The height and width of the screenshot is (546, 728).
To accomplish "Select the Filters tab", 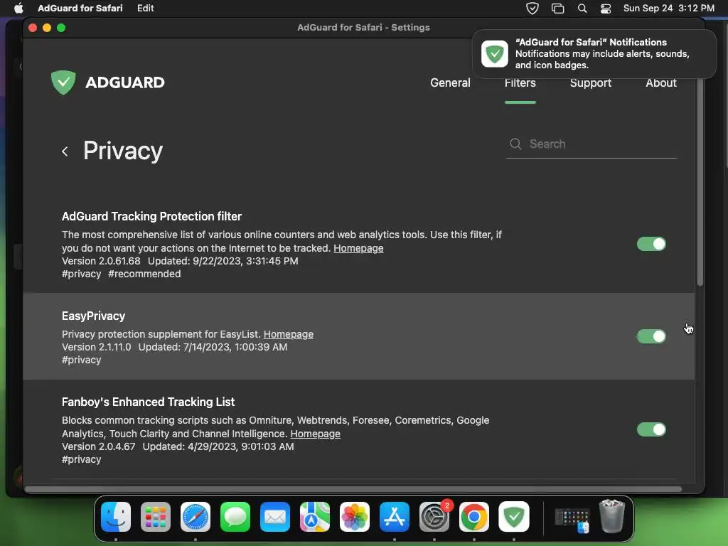I will (x=520, y=83).
